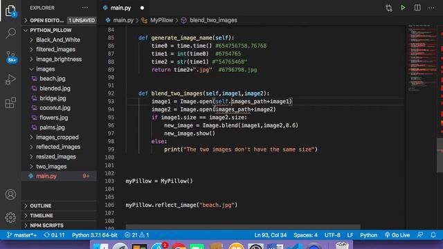Viewport: 443px width, 249px height.
Task: Click errors and warnings count in status bar
Action: (x=137, y=235)
